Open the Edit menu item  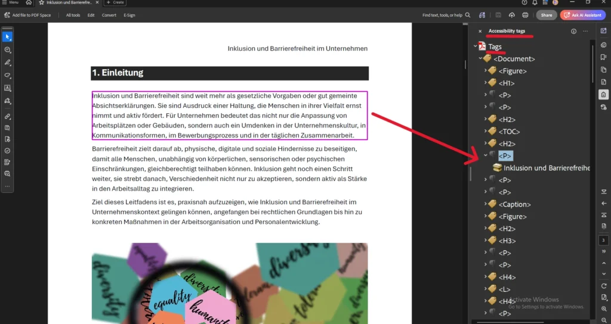tap(91, 15)
